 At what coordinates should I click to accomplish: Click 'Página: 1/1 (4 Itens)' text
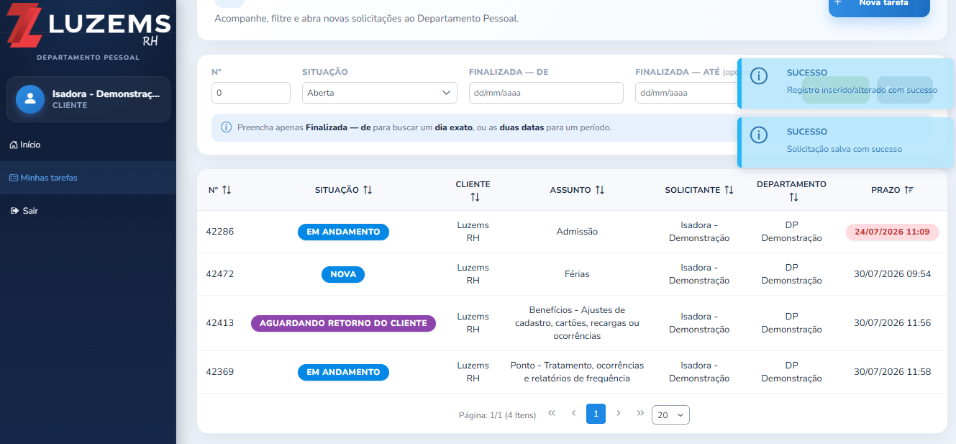pos(497,415)
